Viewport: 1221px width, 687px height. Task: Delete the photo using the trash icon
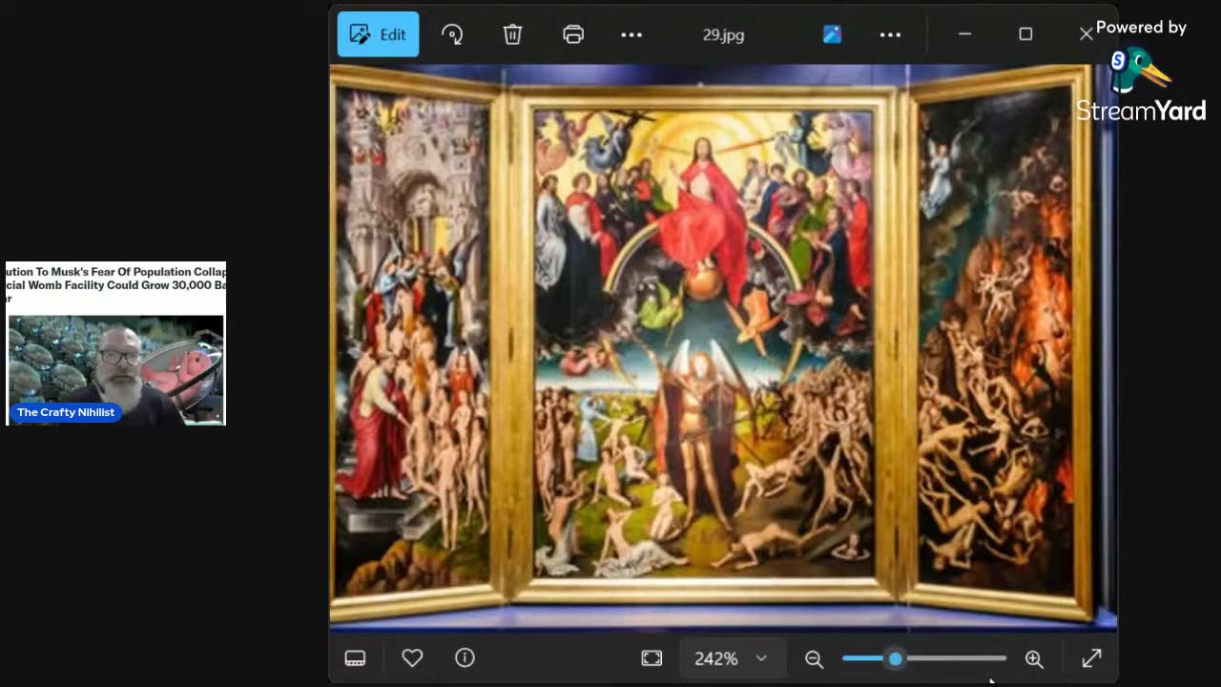click(512, 34)
